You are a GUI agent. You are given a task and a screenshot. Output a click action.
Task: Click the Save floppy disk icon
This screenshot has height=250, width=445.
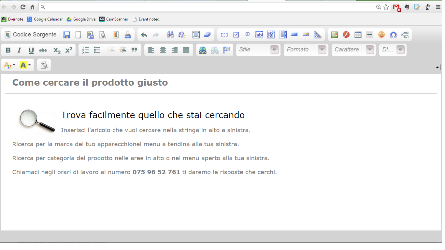point(67,35)
